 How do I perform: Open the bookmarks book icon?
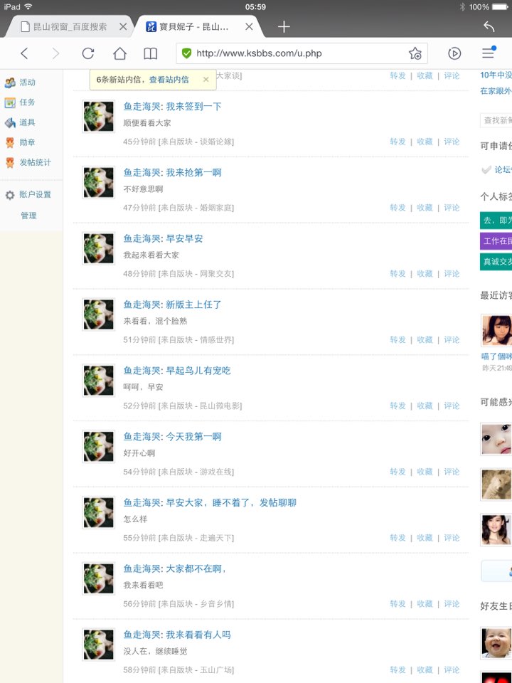click(x=151, y=53)
